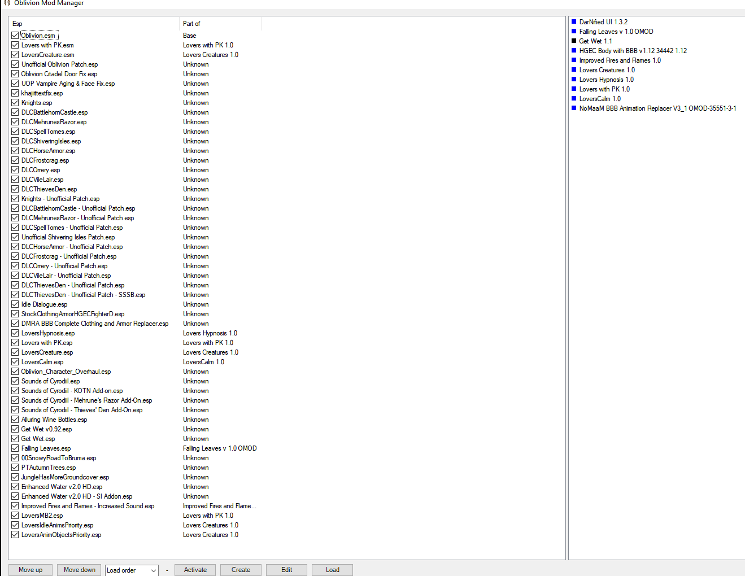Click the blue icon beside Lovers with PK 1.0 omod
Viewport: 745px width, 576px height.
pos(574,89)
